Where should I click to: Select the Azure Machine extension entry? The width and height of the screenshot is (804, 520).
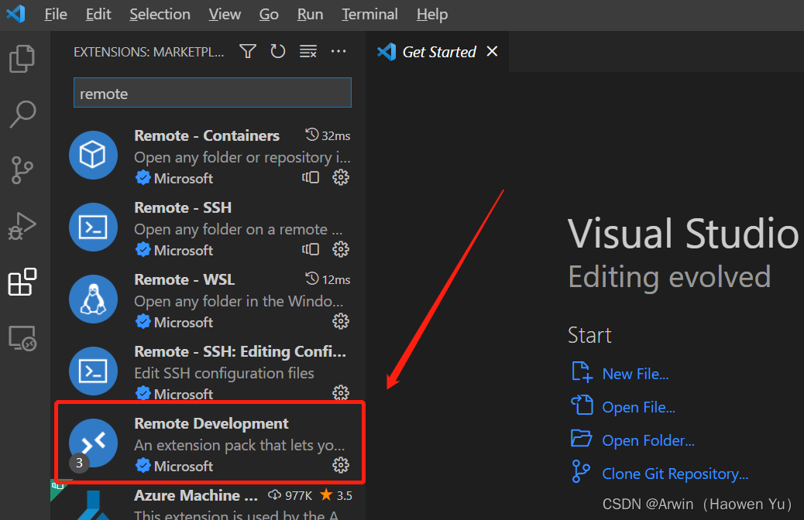click(x=208, y=502)
